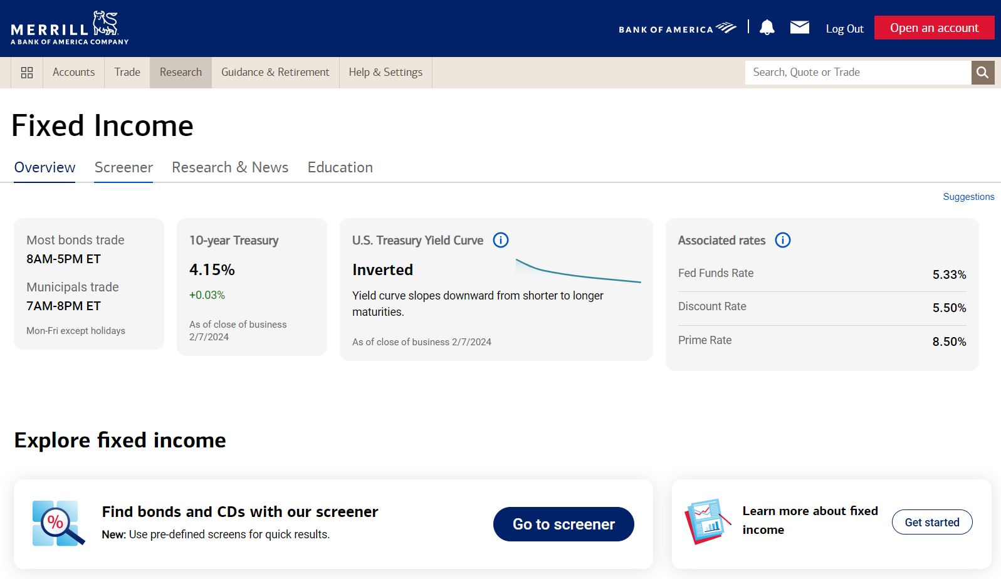The height and width of the screenshot is (579, 1001).
Task: Switch to Research & News tab
Action: (x=230, y=167)
